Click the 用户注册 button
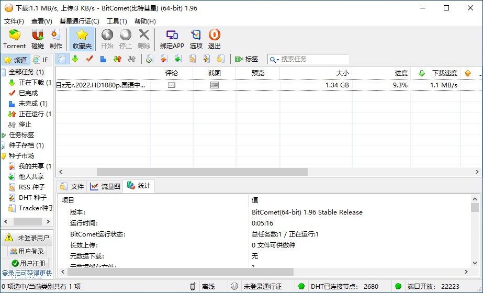Screen dimensions: 483x293 coord(28,263)
